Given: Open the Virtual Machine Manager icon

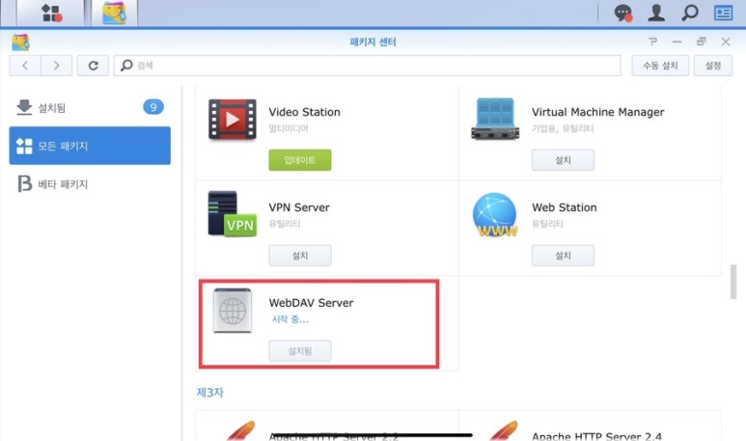Looking at the screenshot, I should click(x=495, y=119).
